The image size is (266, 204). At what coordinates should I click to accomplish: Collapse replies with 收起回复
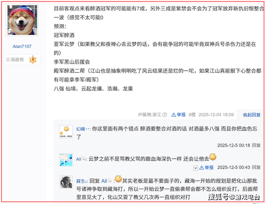pyautogui.click(x=251, y=115)
